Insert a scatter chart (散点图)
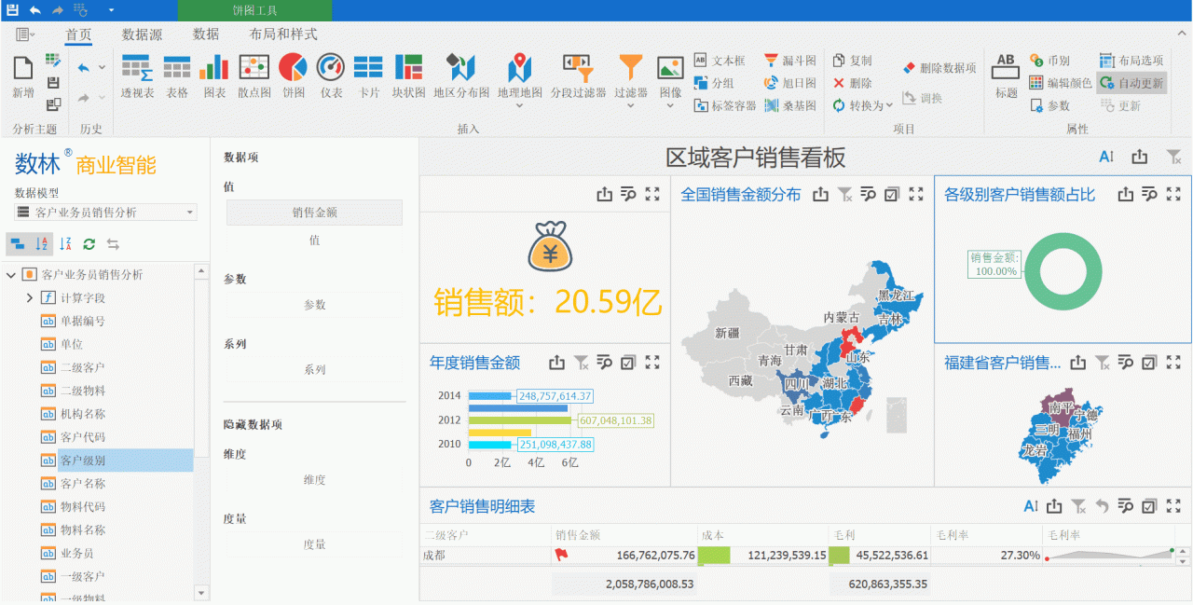1193x605 pixels. (254, 75)
